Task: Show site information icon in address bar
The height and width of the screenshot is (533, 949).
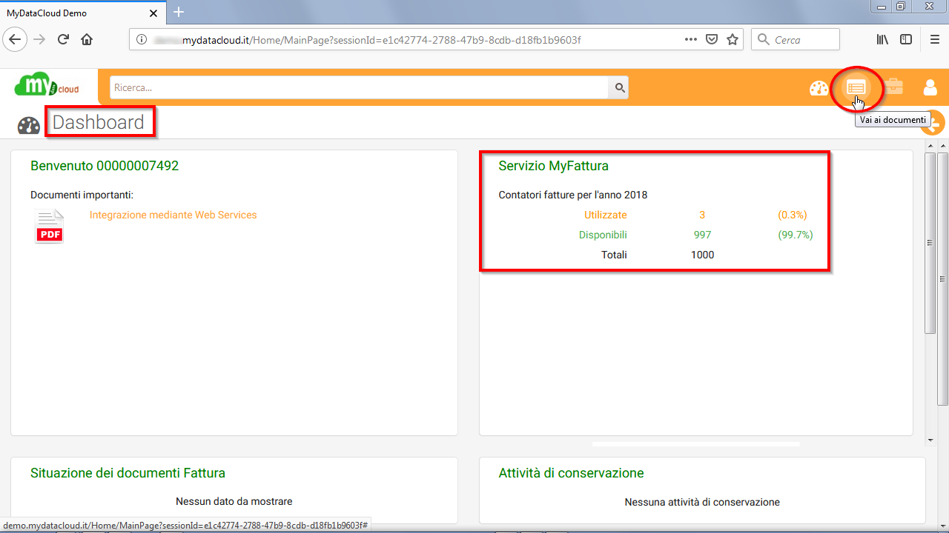Action: point(142,40)
